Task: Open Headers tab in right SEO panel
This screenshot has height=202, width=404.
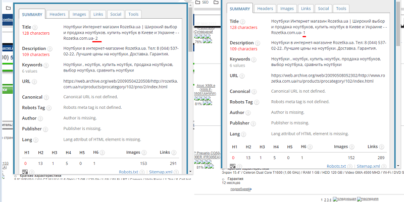Action: (265, 9)
